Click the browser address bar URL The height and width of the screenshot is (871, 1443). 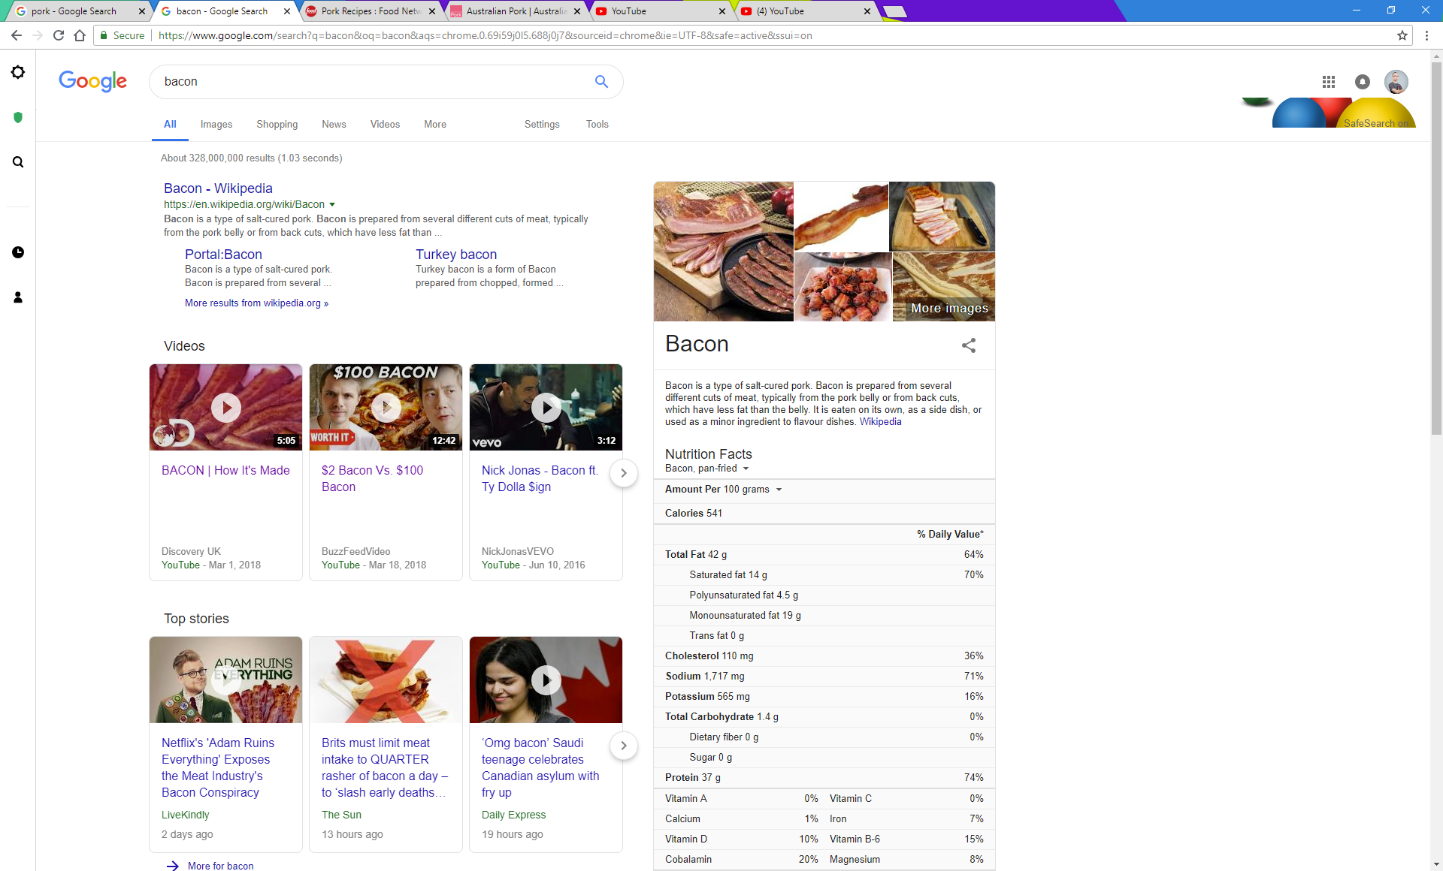[x=485, y=35]
